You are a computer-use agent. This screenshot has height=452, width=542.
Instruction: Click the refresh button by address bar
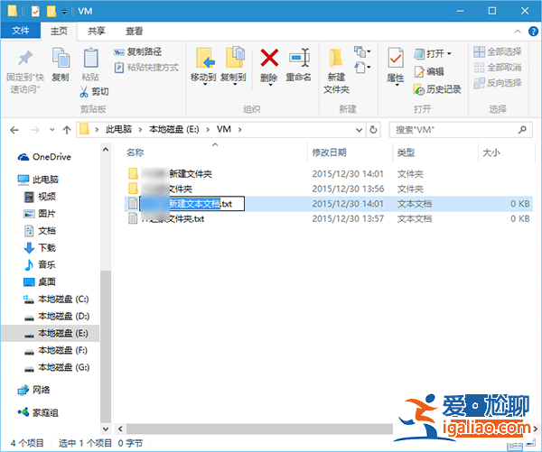click(373, 130)
